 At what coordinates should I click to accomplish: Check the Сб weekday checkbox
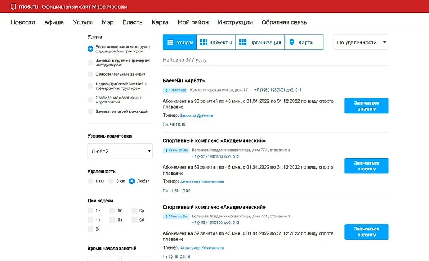(134, 220)
